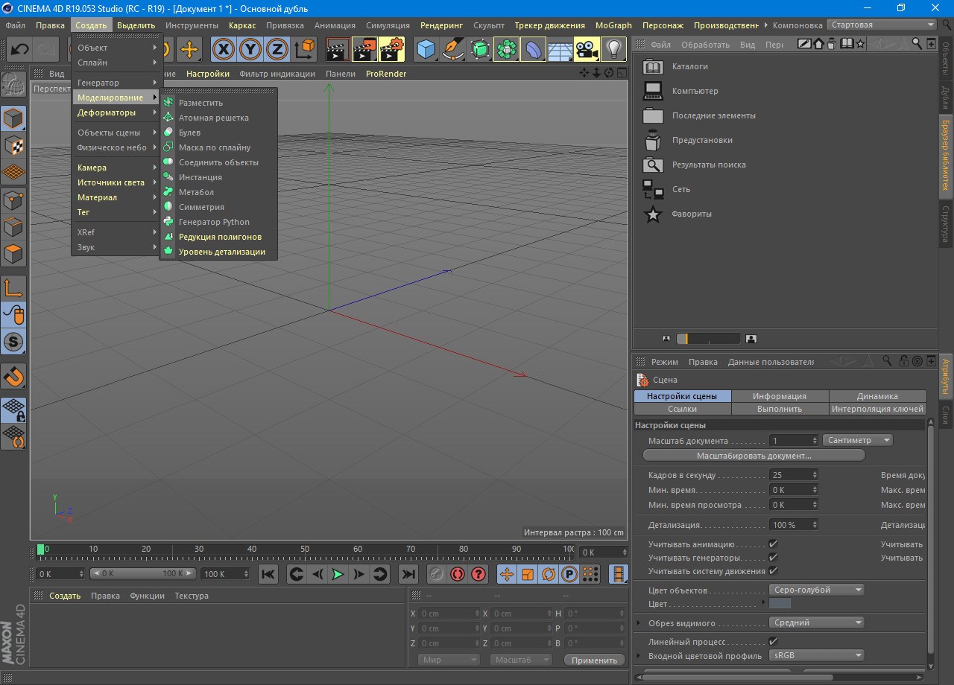The width and height of the screenshot is (954, 685).
Task: Toggle the 'Учитывать анимацию' checkbox
Action: (773, 544)
